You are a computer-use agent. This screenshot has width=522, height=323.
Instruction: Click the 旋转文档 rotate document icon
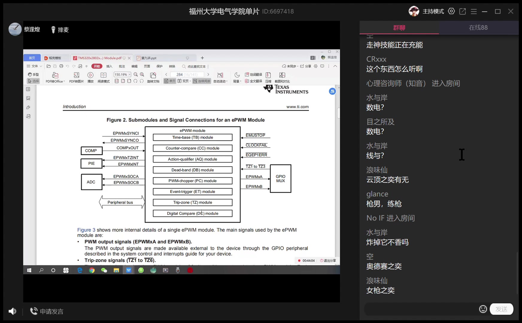click(154, 77)
